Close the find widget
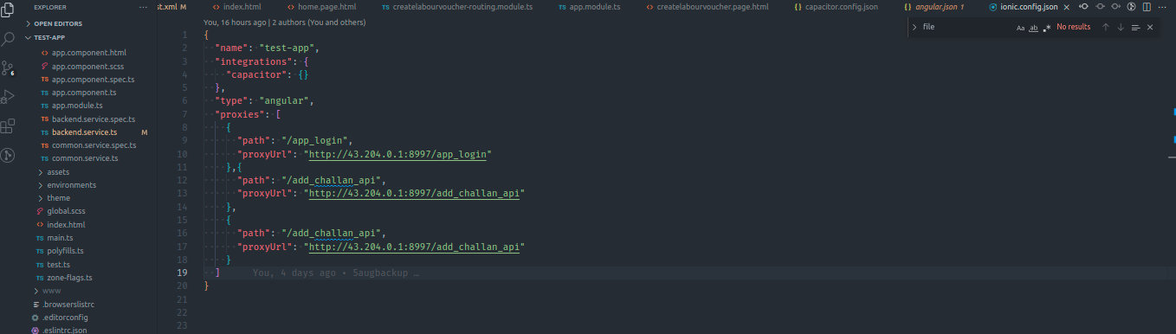The width and height of the screenshot is (1176, 334). tap(1150, 27)
